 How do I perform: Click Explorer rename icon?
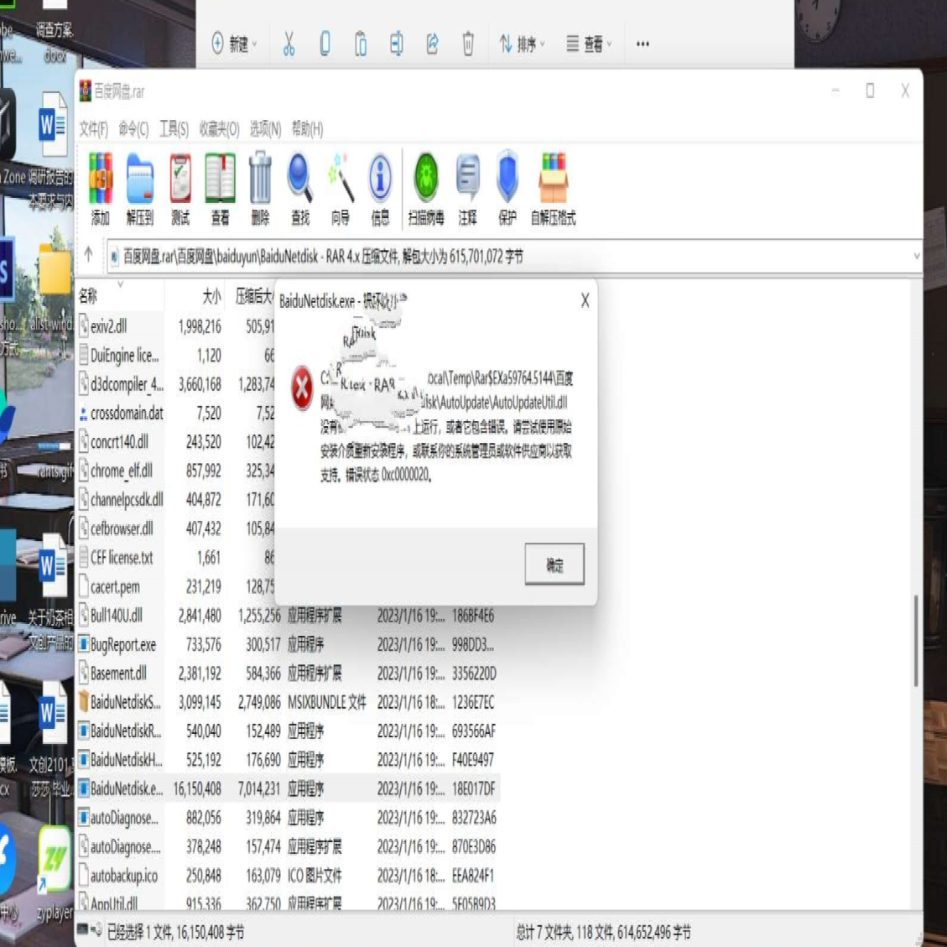click(396, 44)
